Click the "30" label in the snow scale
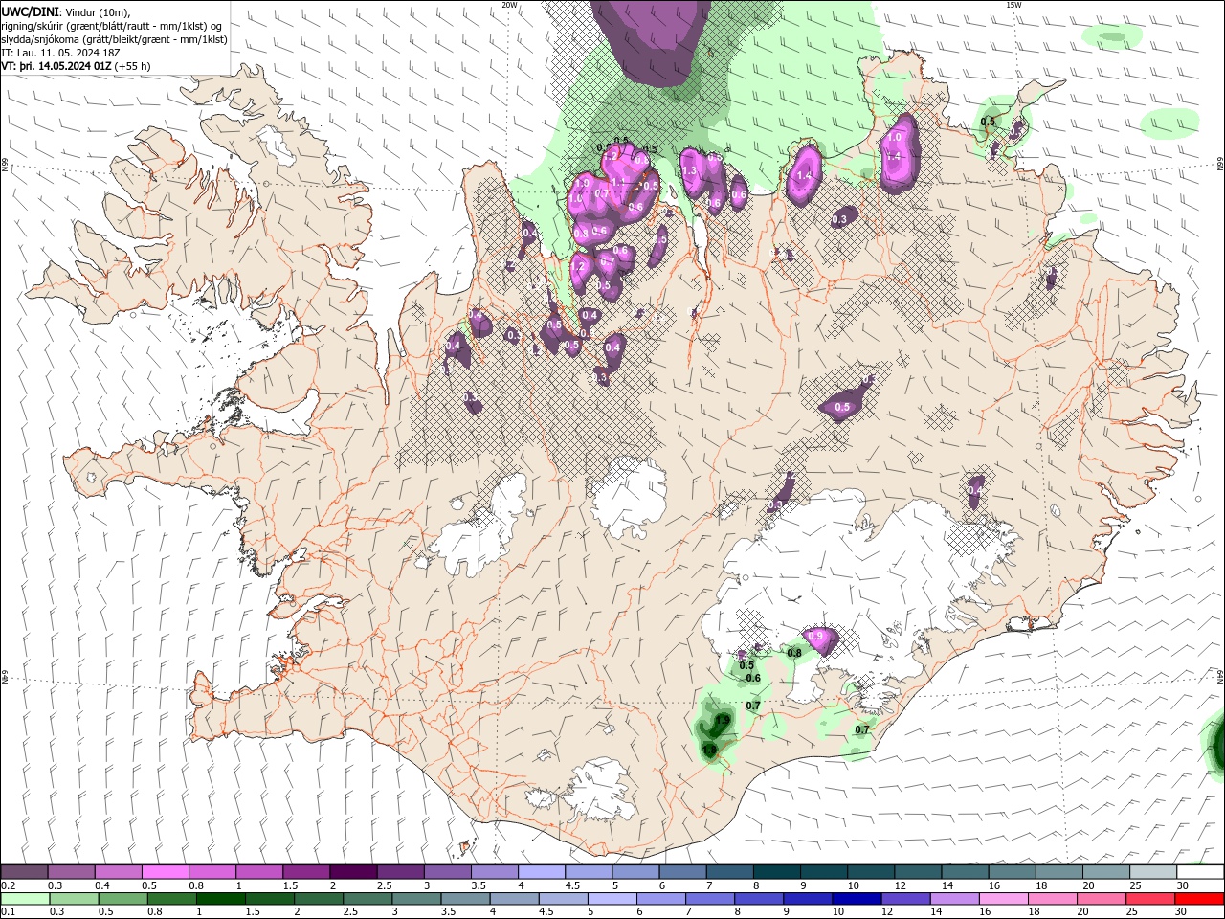The image size is (1225, 919). coord(1182,885)
